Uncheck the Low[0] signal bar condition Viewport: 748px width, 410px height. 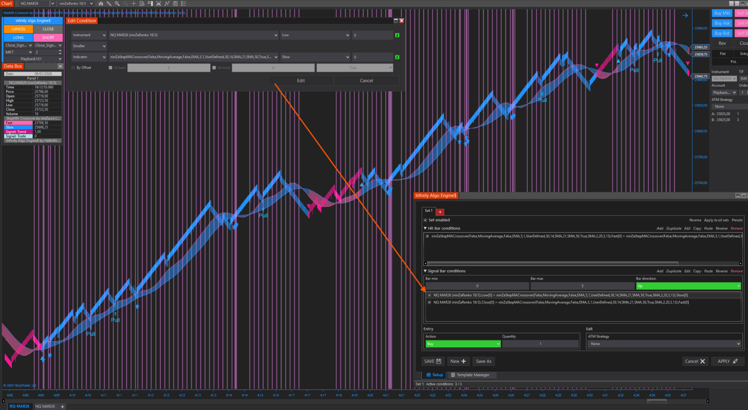coord(429,295)
